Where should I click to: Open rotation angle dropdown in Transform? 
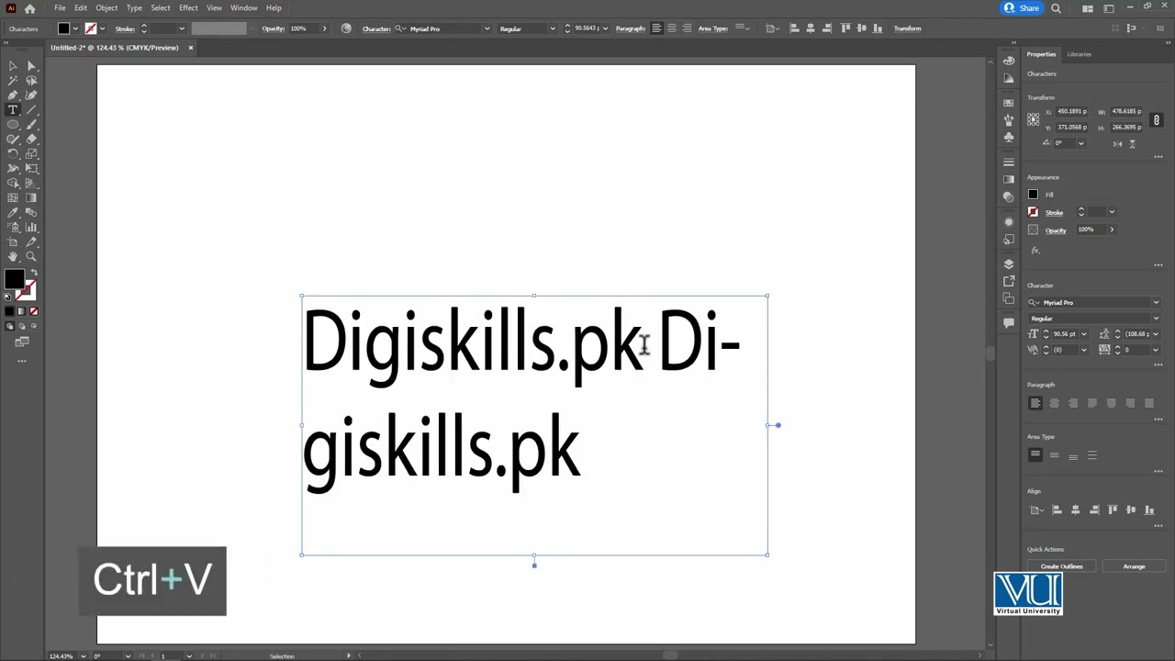tap(1080, 143)
